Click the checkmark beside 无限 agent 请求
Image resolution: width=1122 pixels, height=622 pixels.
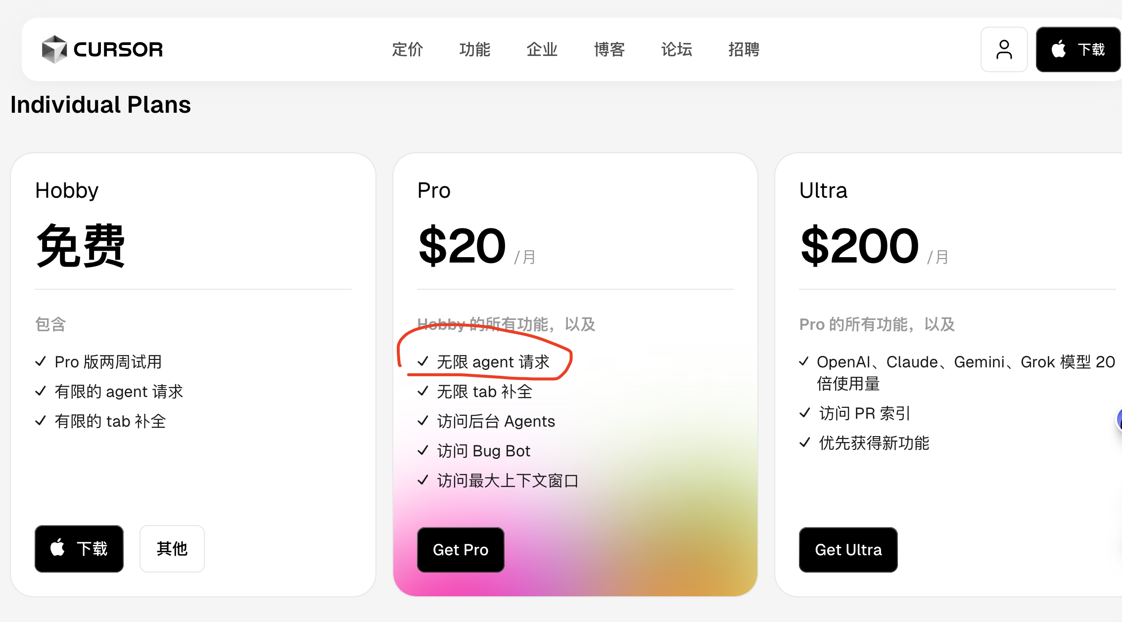tap(422, 361)
